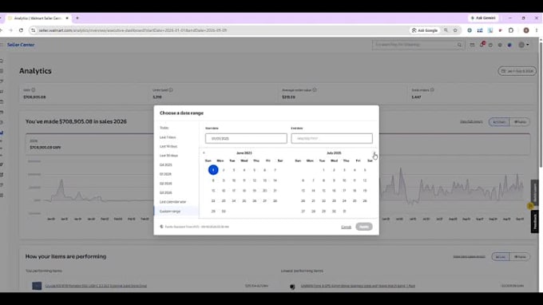Viewport: 543px width, 305px height.
Task: Pick July 1 in the calendar
Action: (323, 170)
